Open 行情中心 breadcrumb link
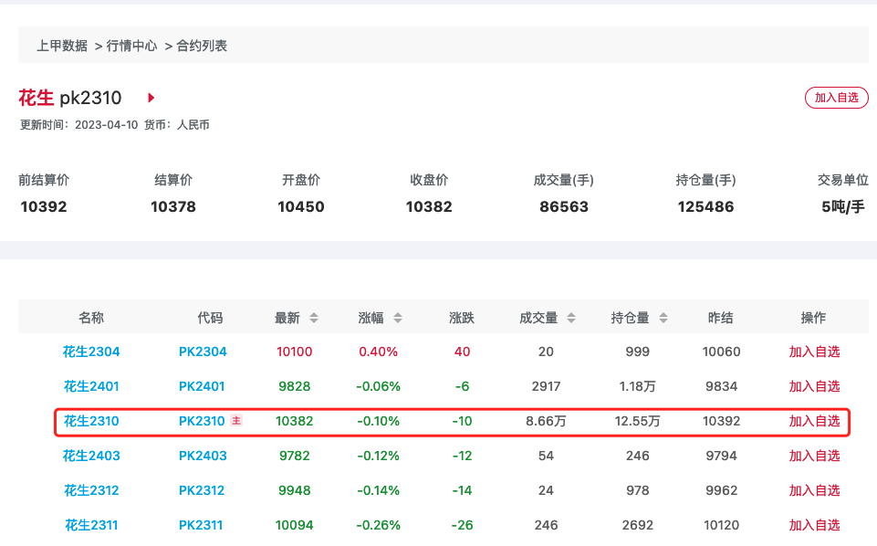877x546 pixels. pos(131,46)
